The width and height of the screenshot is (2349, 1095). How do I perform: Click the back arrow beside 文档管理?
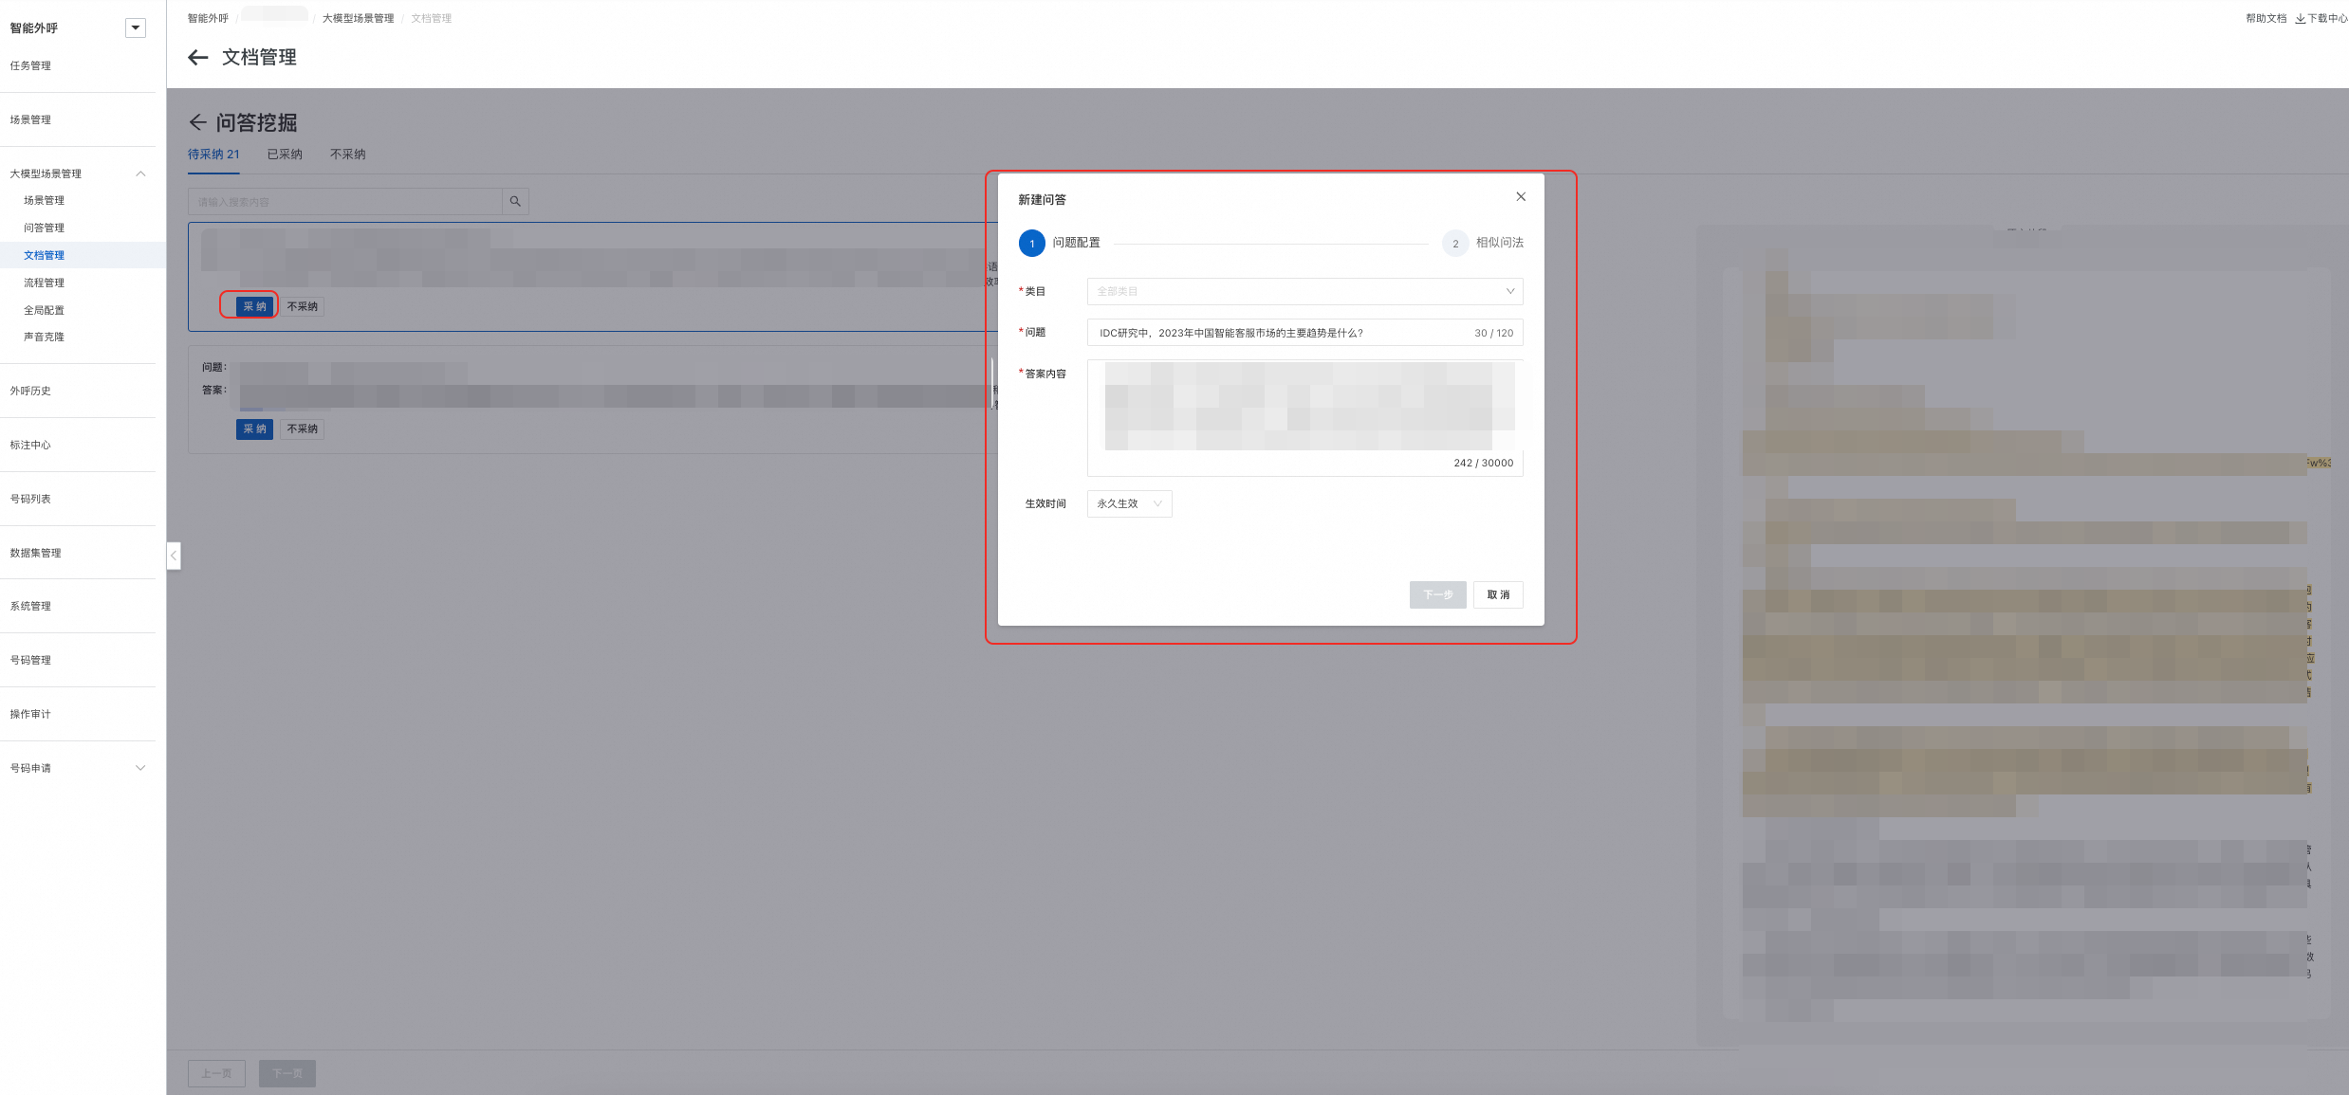(198, 58)
